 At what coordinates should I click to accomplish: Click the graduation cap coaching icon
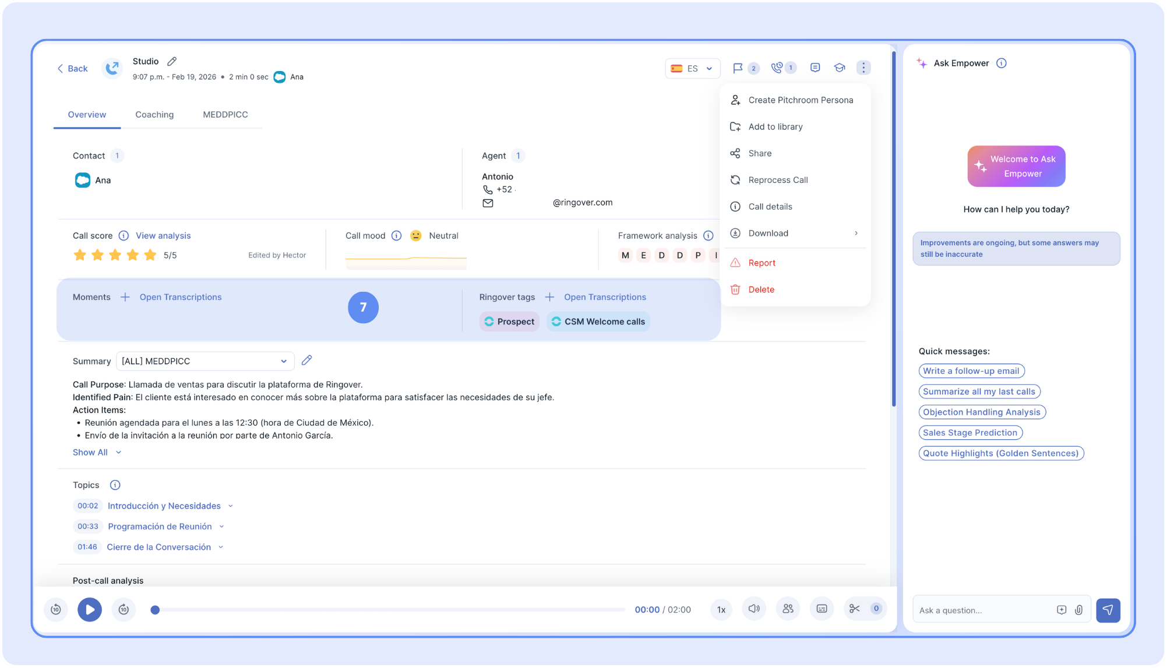tap(840, 68)
